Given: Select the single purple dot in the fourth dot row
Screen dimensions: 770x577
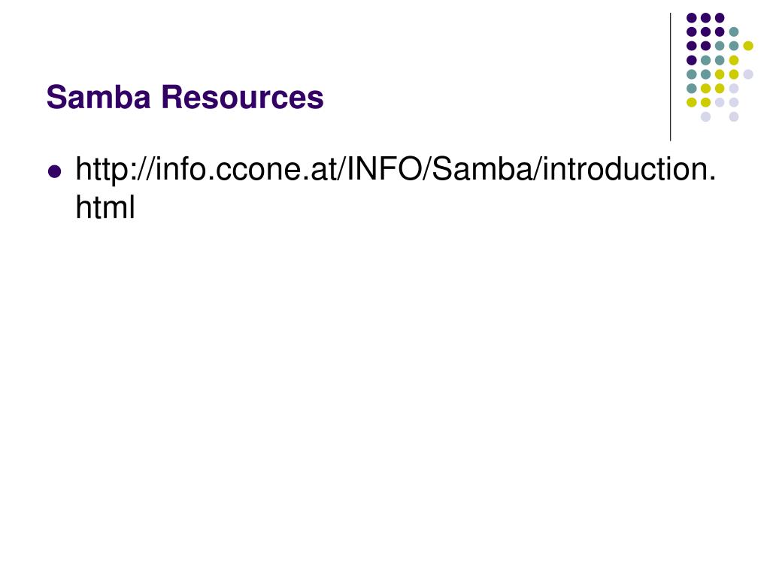Looking at the screenshot, I should (x=692, y=60).
